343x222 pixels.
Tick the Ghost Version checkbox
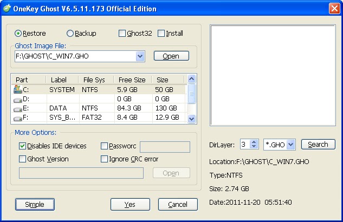point(22,159)
